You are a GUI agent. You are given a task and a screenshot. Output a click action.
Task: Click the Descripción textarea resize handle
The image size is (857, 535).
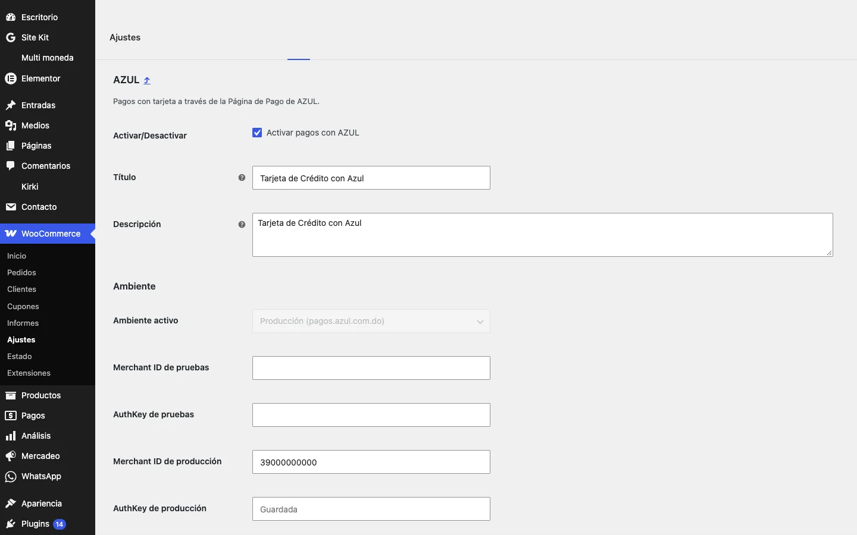(829, 253)
